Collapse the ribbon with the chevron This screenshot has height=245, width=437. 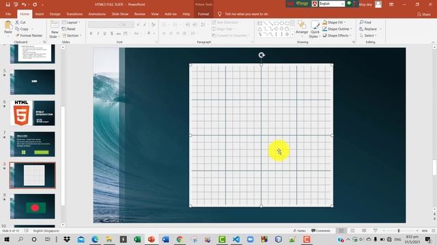click(x=433, y=42)
